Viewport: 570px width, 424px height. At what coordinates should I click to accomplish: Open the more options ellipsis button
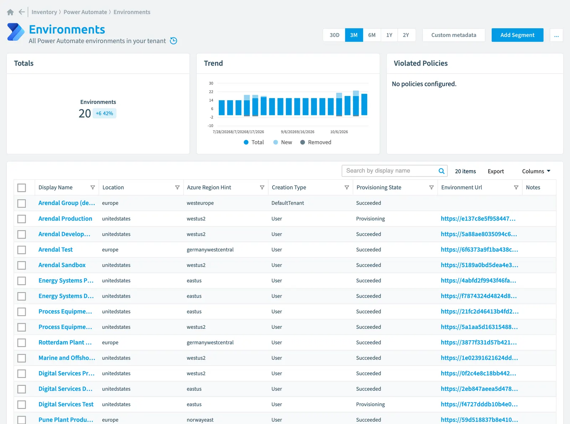point(556,35)
